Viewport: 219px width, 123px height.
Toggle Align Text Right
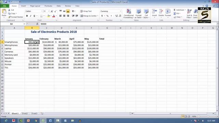click(x=68, y=16)
